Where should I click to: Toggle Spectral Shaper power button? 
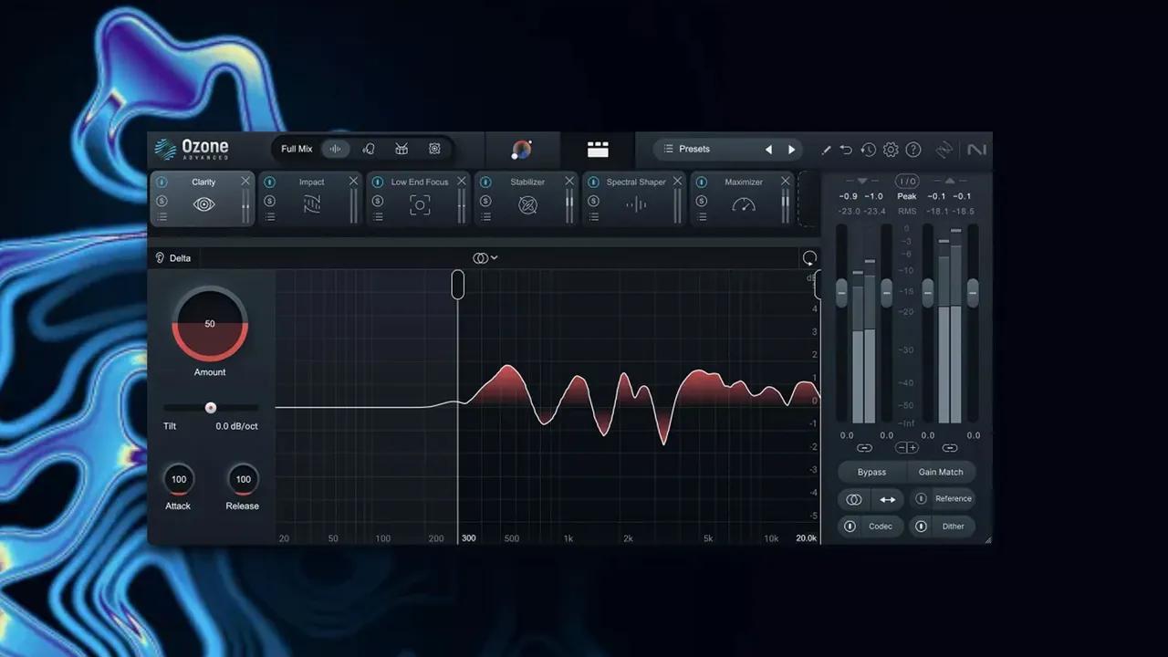click(x=594, y=182)
